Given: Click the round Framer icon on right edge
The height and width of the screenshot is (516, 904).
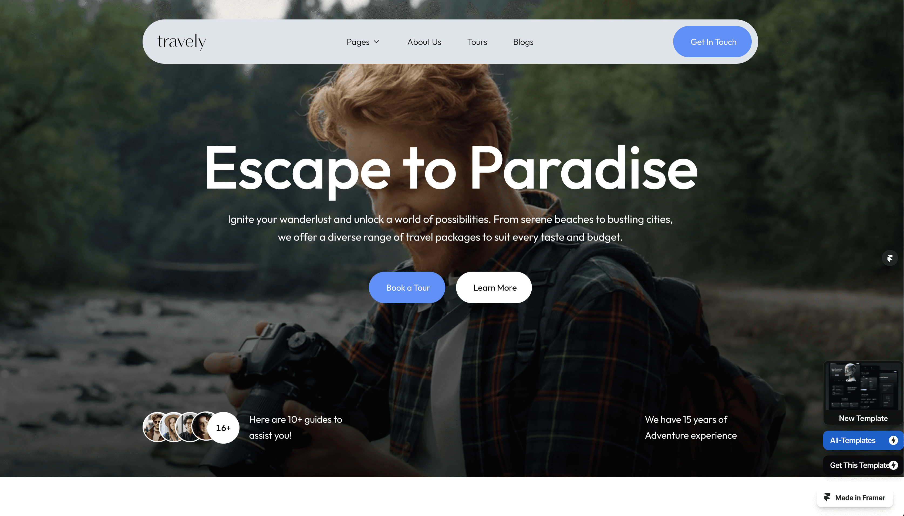Looking at the screenshot, I should [889, 258].
